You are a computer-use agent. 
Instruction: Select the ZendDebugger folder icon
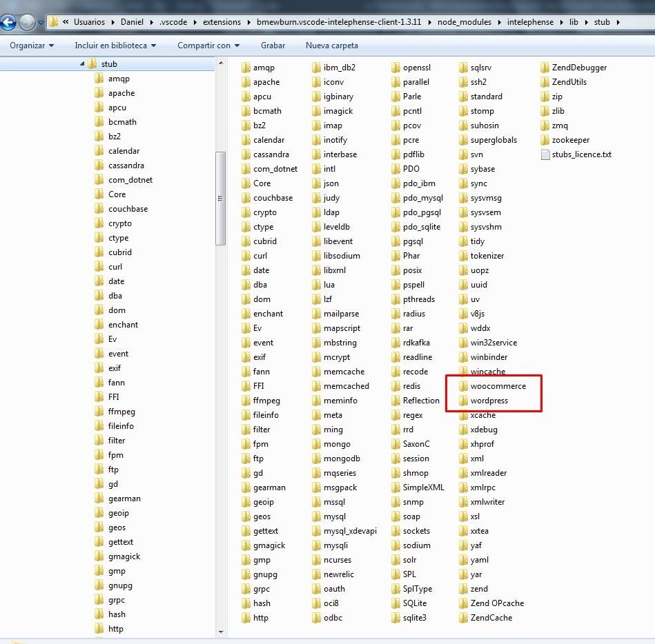tap(545, 68)
